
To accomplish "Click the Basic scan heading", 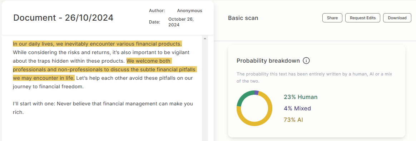I will point(243,18).
